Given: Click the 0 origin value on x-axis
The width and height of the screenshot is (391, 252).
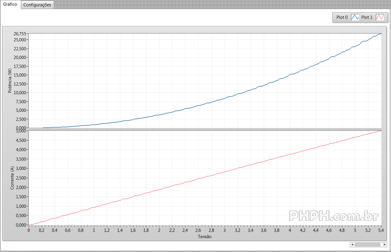Looking at the screenshot, I should [x=29, y=231].
